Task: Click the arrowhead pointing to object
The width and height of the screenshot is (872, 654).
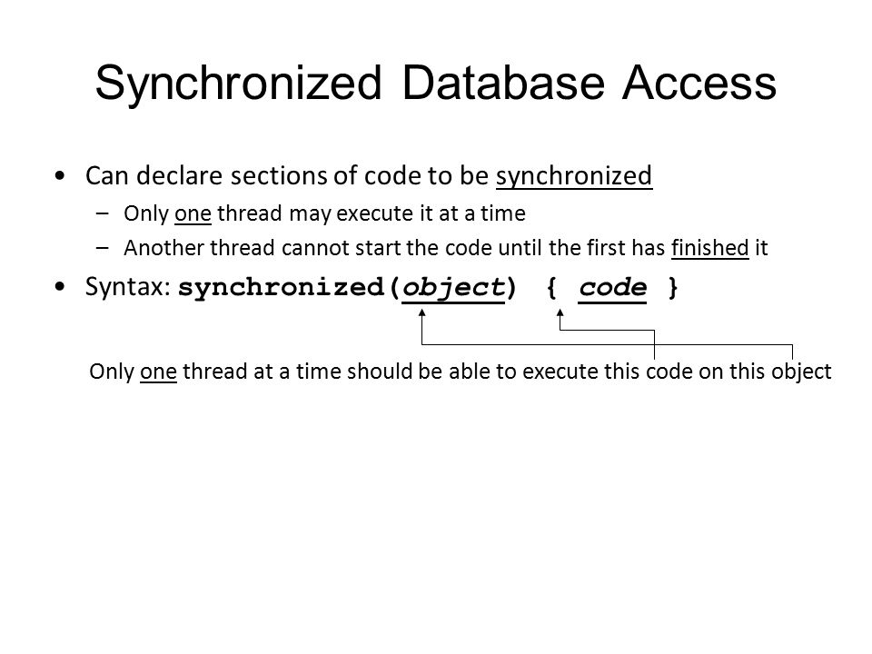Action: click(422, 313)
